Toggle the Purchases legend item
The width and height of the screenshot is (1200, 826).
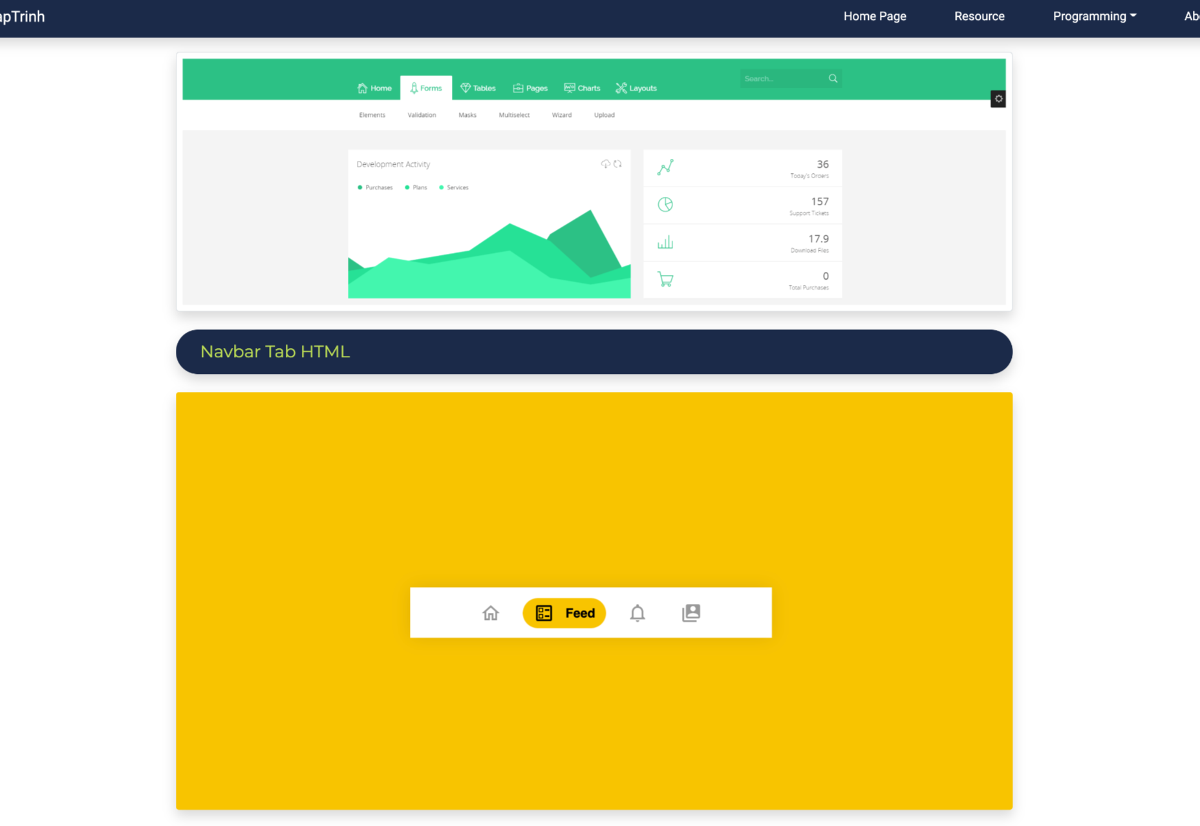[375, 187]
